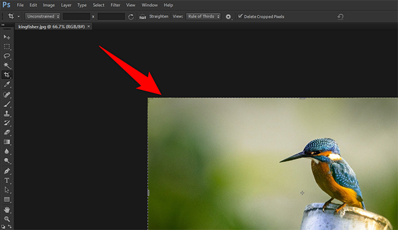Image resolution: width=398 pixels, height=230 pixels.
Task: Click the crop center crosshair point
Action: coord(302,193)
